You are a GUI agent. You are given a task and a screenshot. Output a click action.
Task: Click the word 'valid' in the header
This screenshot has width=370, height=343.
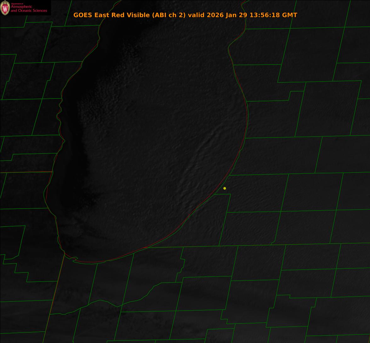coord(196,15)
